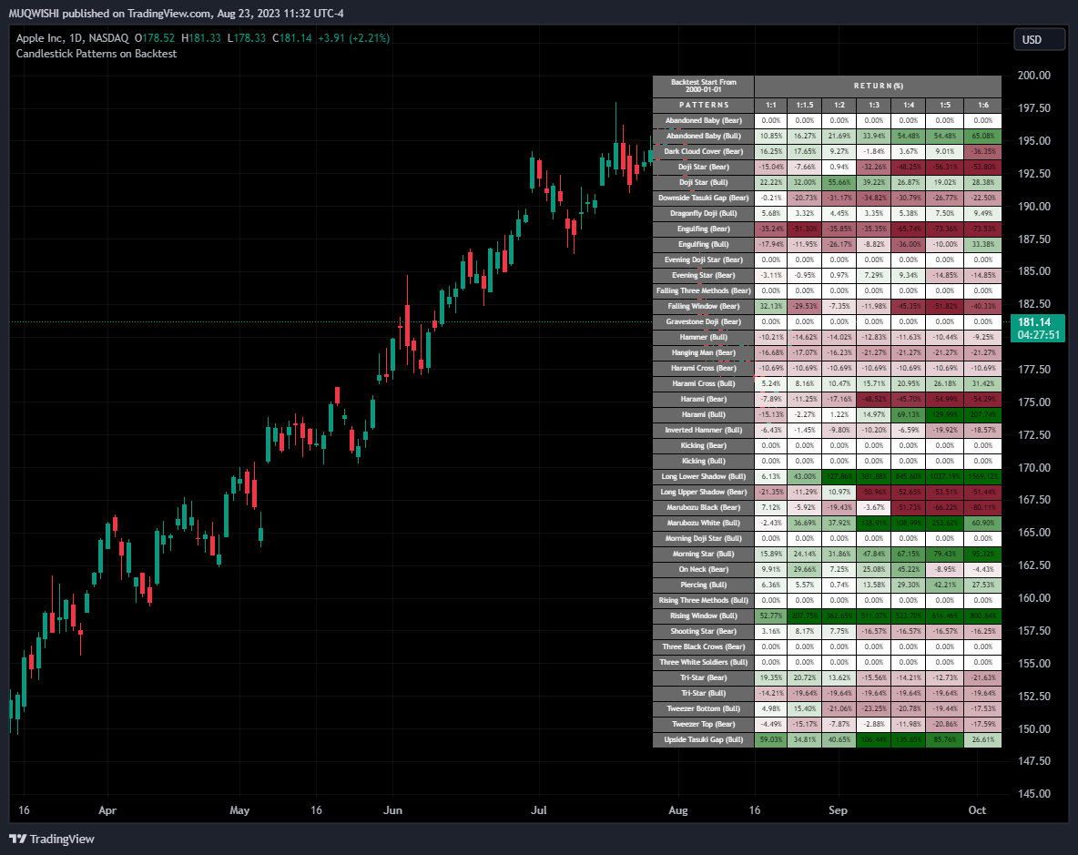Click the 04:27:51 bar countdown timer

click(1039, 335)
